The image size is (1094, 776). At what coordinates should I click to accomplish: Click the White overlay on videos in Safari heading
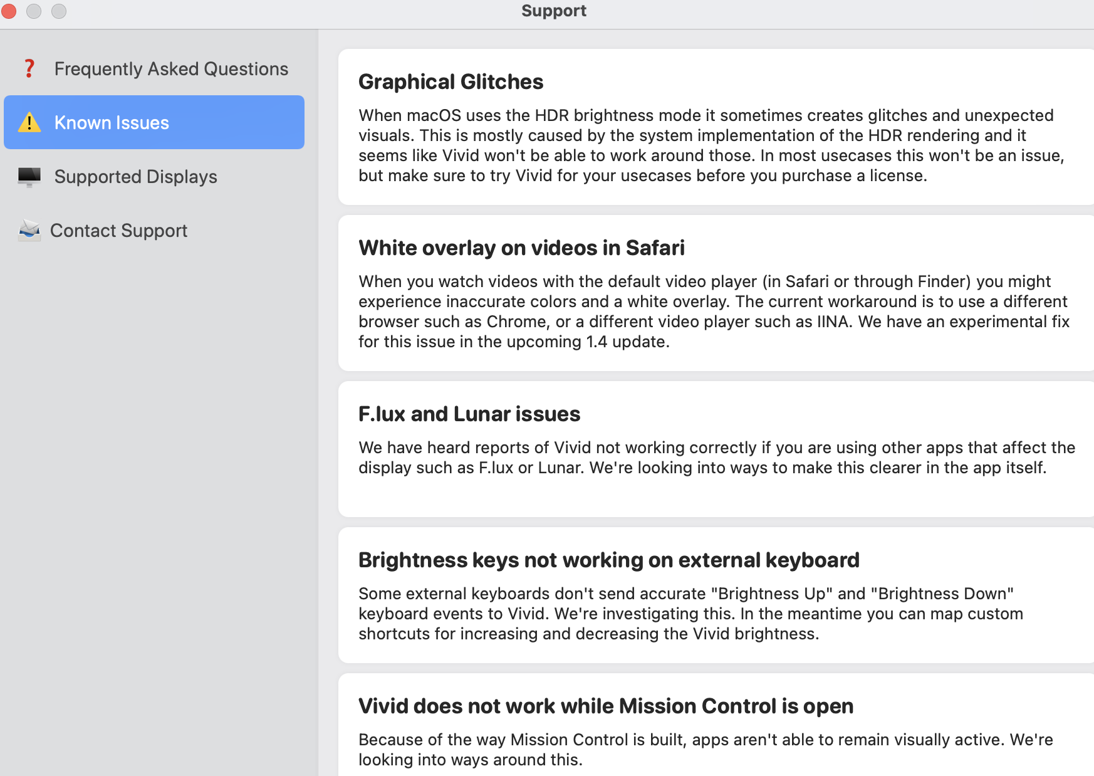[x=521, y=248]
